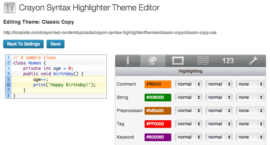Open Tag second normal dropdown
This screenshot has height=145, width=270.
pos(219,124)
